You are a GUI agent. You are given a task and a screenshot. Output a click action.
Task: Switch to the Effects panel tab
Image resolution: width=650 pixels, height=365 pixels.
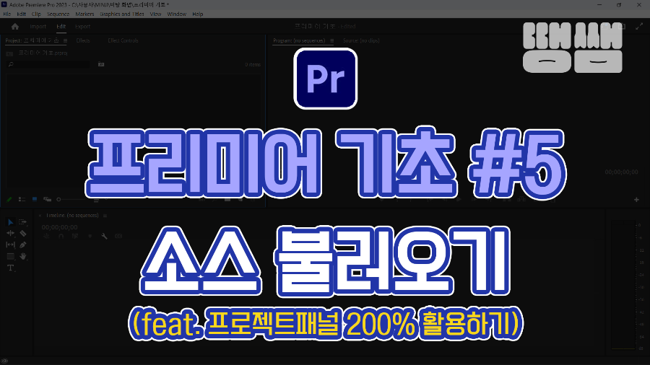click(83, 40)
